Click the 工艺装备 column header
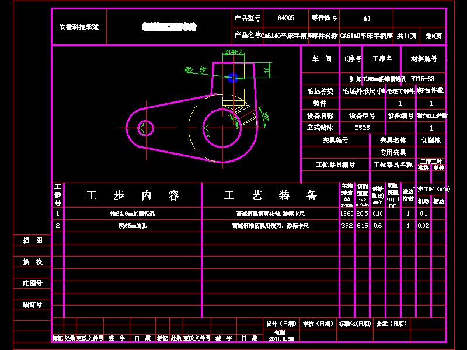The image size is (467, 350). [x=270, y=195]
